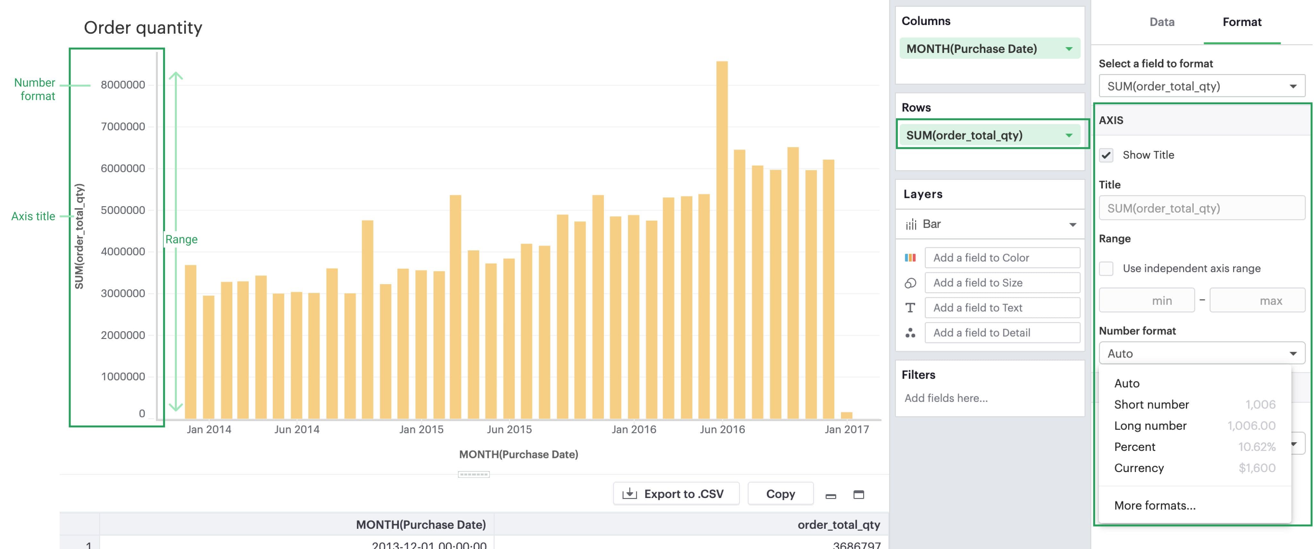Click the Size icon in Layers
This screenshot has height=549, width=1314.
click(910, 283)
